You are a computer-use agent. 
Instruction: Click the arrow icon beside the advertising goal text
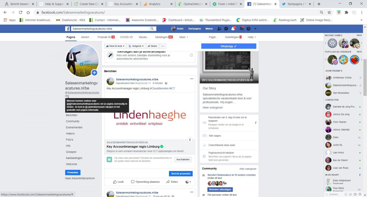pos(191,55)
